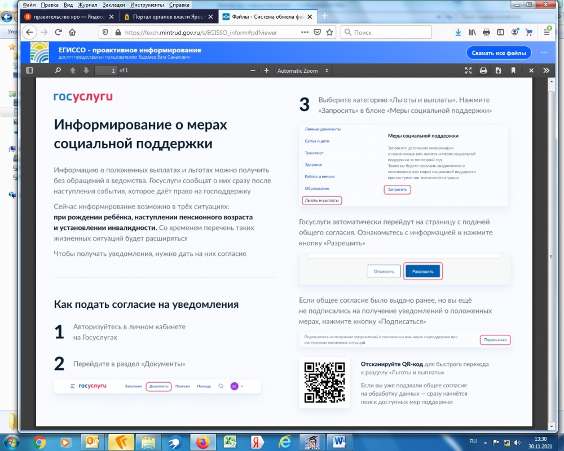Go to next PDF page

[86, 70]
